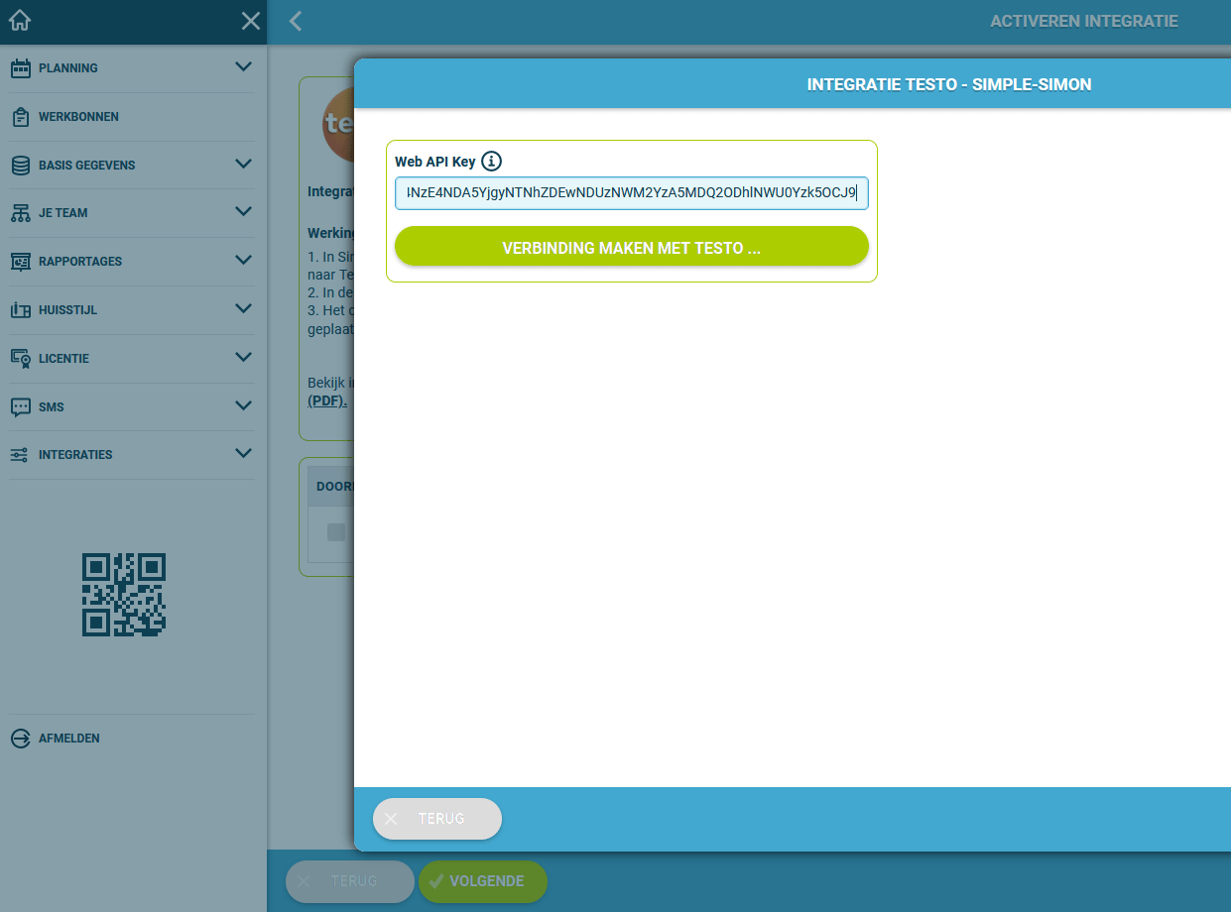Click the SMS speech bubble icon

pyautogui.click(x=21, y=407)
